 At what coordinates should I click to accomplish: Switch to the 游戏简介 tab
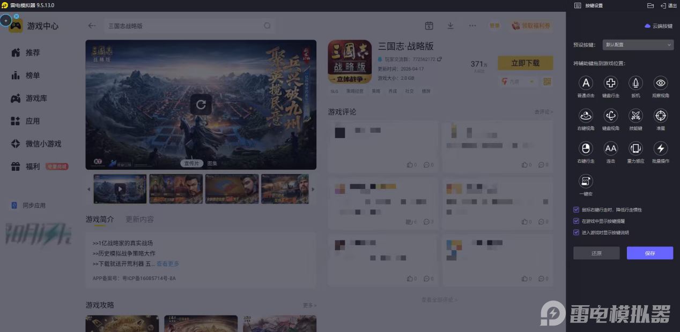pos(100,219)
